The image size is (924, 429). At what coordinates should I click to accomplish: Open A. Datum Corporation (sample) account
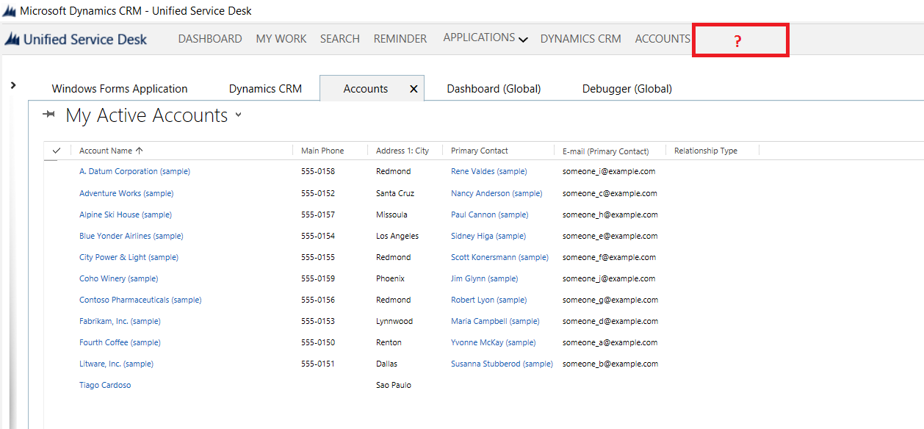pos(134,171)
